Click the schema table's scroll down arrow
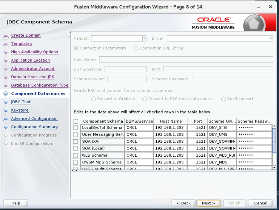The height and width of the screenshot is (210, 279). (x=274, y=168)
